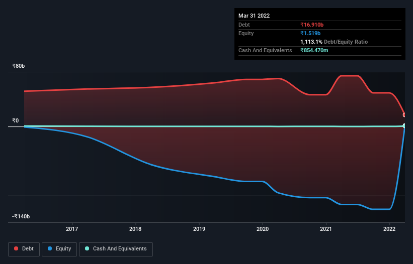The width and height of the screenshot is (413, 264).
Task: Click the ₹16.910b debt value
Action: point(312,25)
